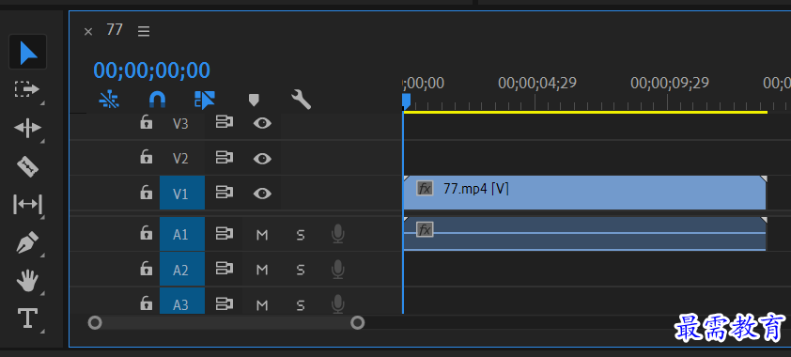Toggle V1 track targeting
This screenshot has width=791, height=357.
tap(182, 194)
